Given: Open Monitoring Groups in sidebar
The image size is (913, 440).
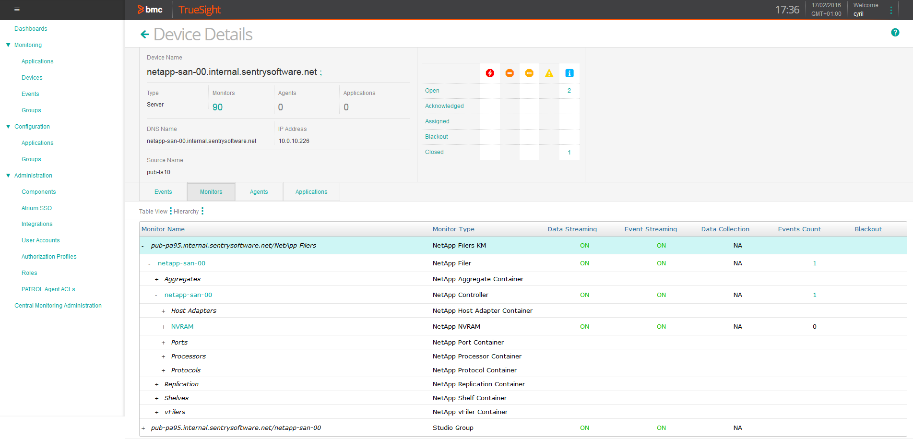Looking at the screenshot, I should coord(31,110).
